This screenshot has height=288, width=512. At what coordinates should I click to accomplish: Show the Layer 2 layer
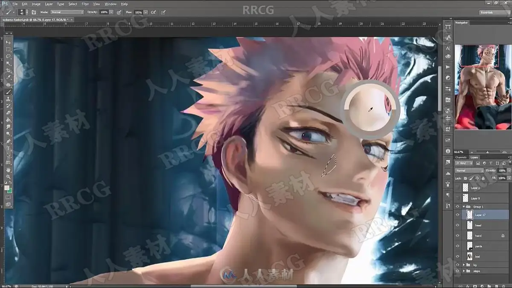point(457,188)
